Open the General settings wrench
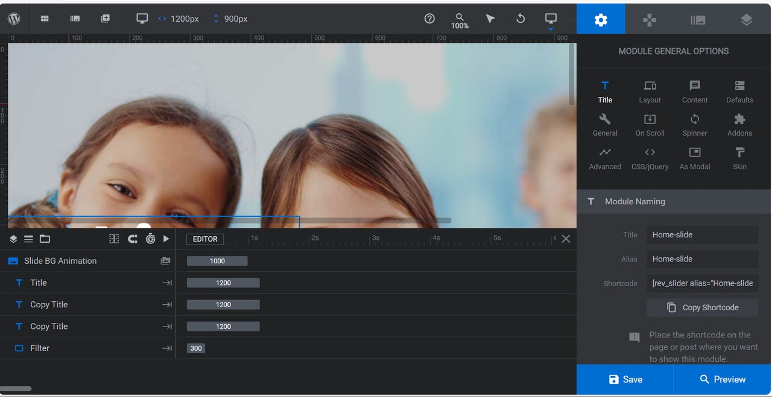 605,125
